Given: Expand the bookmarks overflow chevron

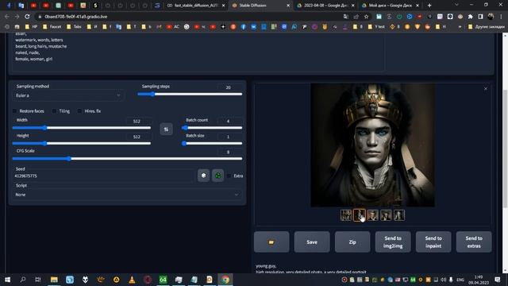Looking at the screenshot, I should [x=460, y=27].
